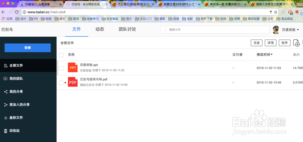303x142 pixels.
Task: Toggle the select-all checkbox beside 名称
Action: click(x=61, y=55)
